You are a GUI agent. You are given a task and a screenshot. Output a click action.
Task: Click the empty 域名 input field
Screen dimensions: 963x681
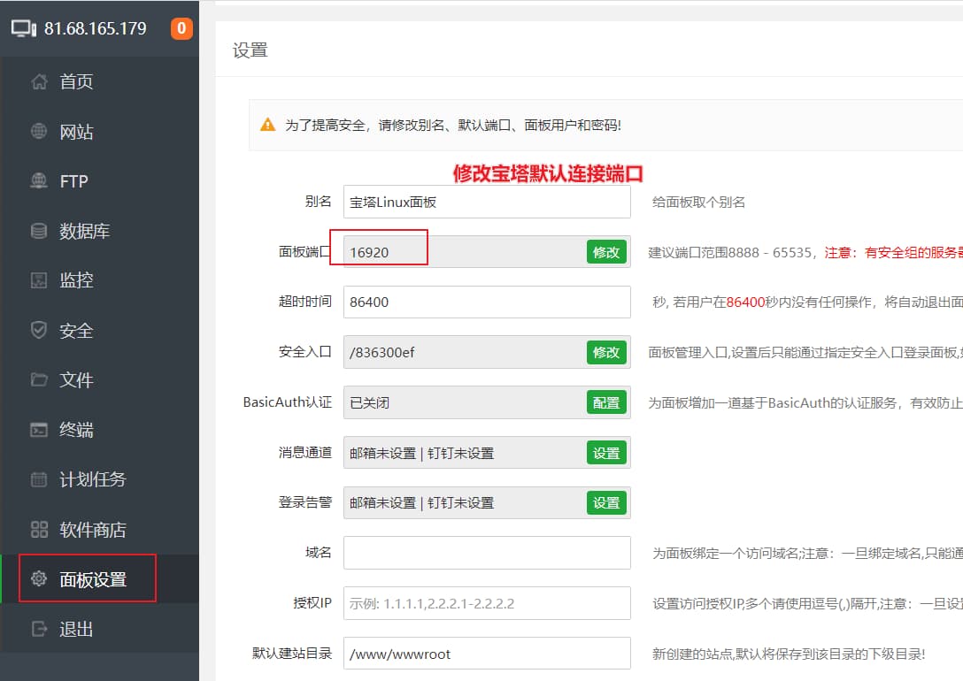click(487, 553)
